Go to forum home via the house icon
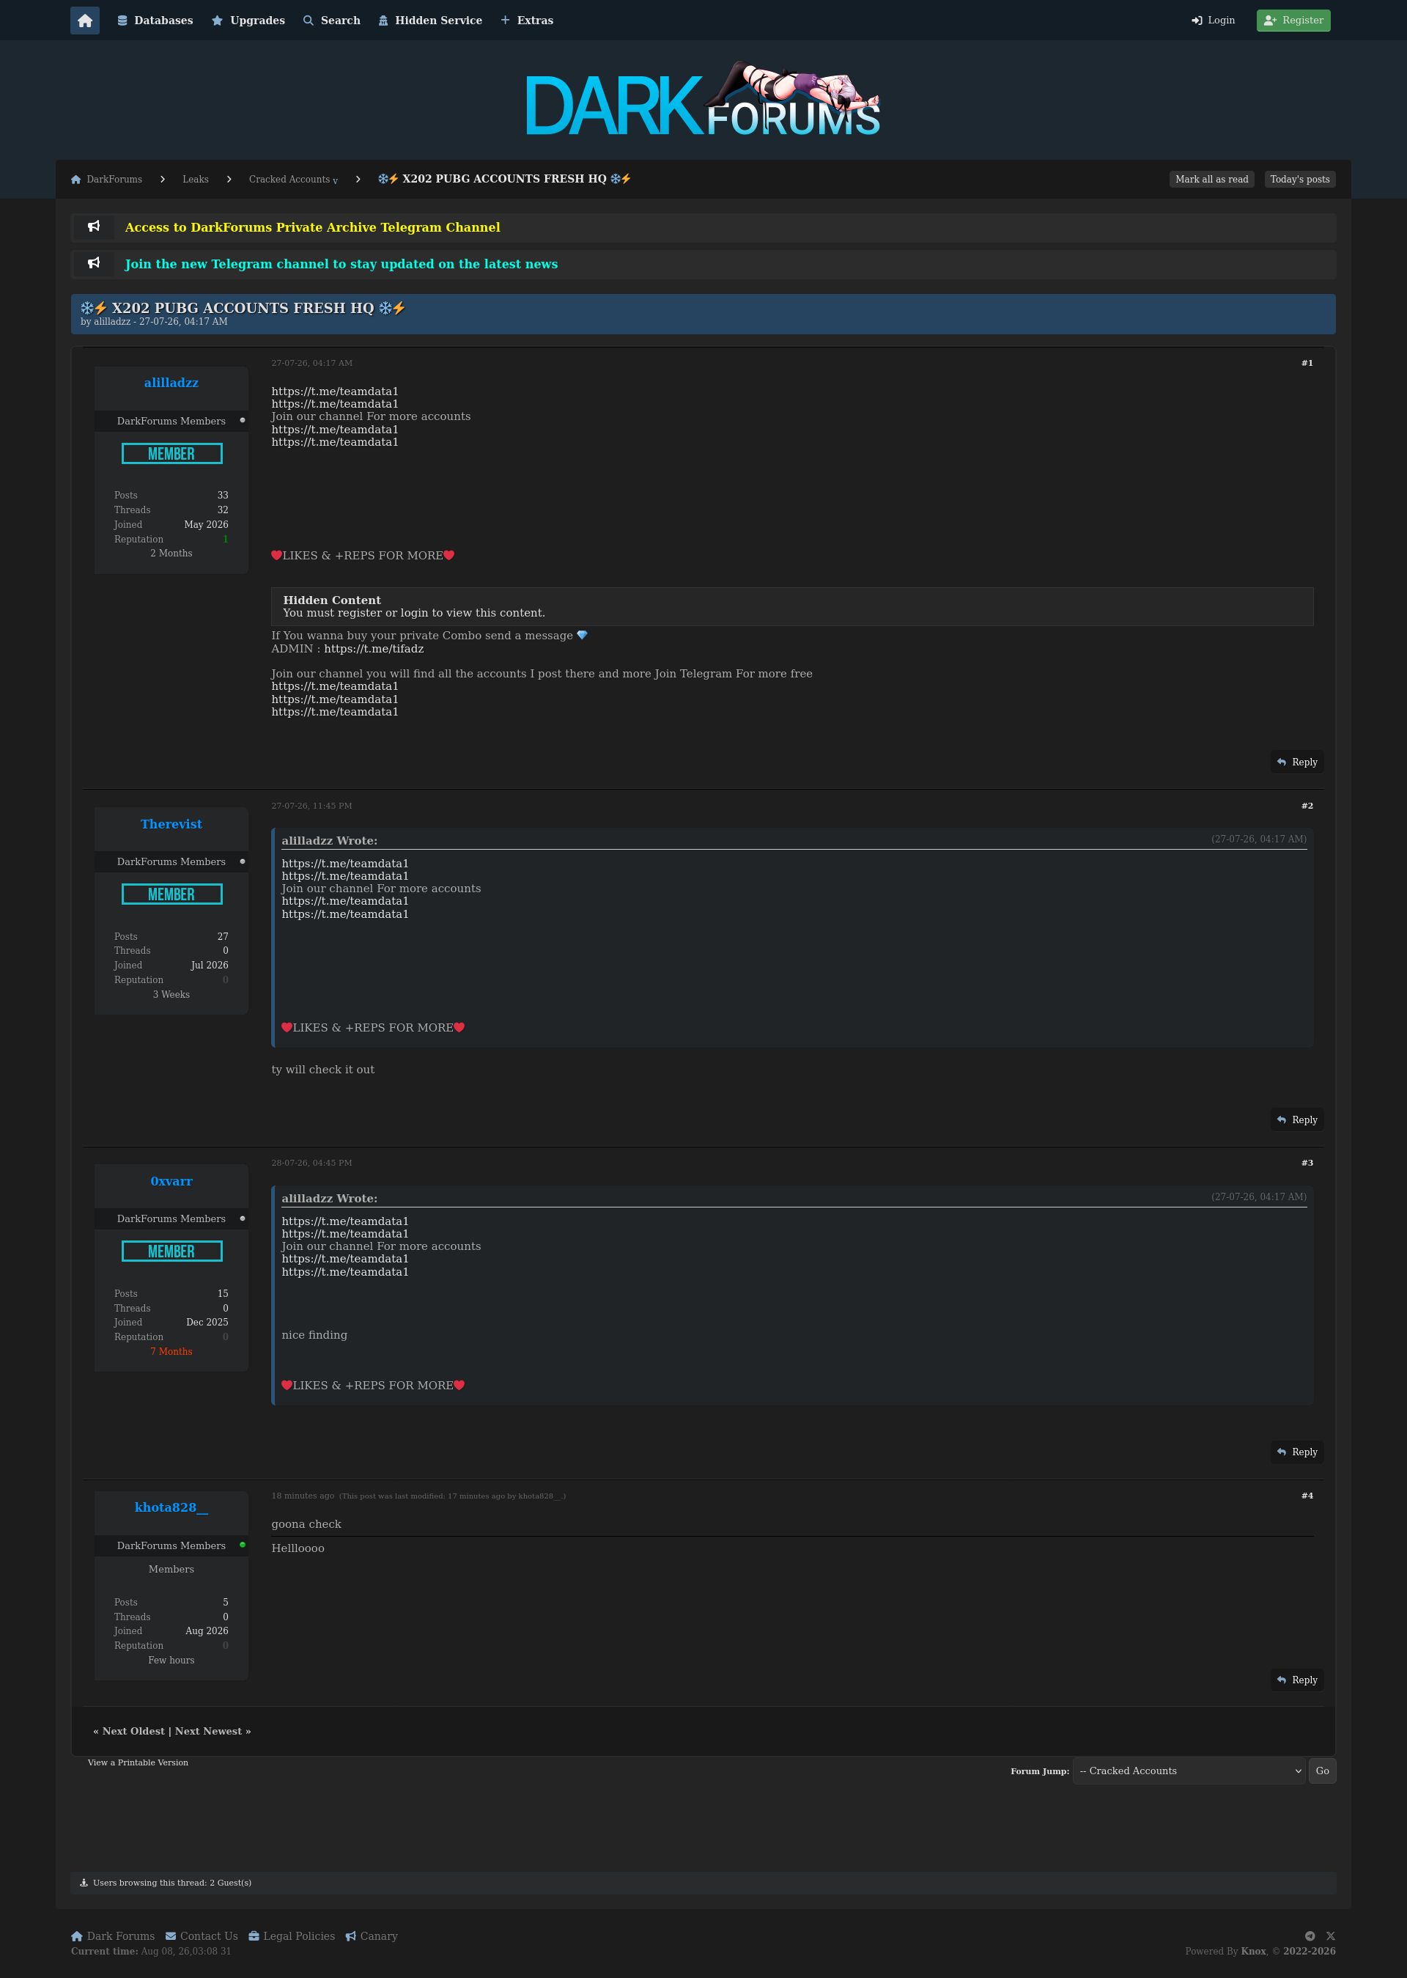 pos(85,21)
